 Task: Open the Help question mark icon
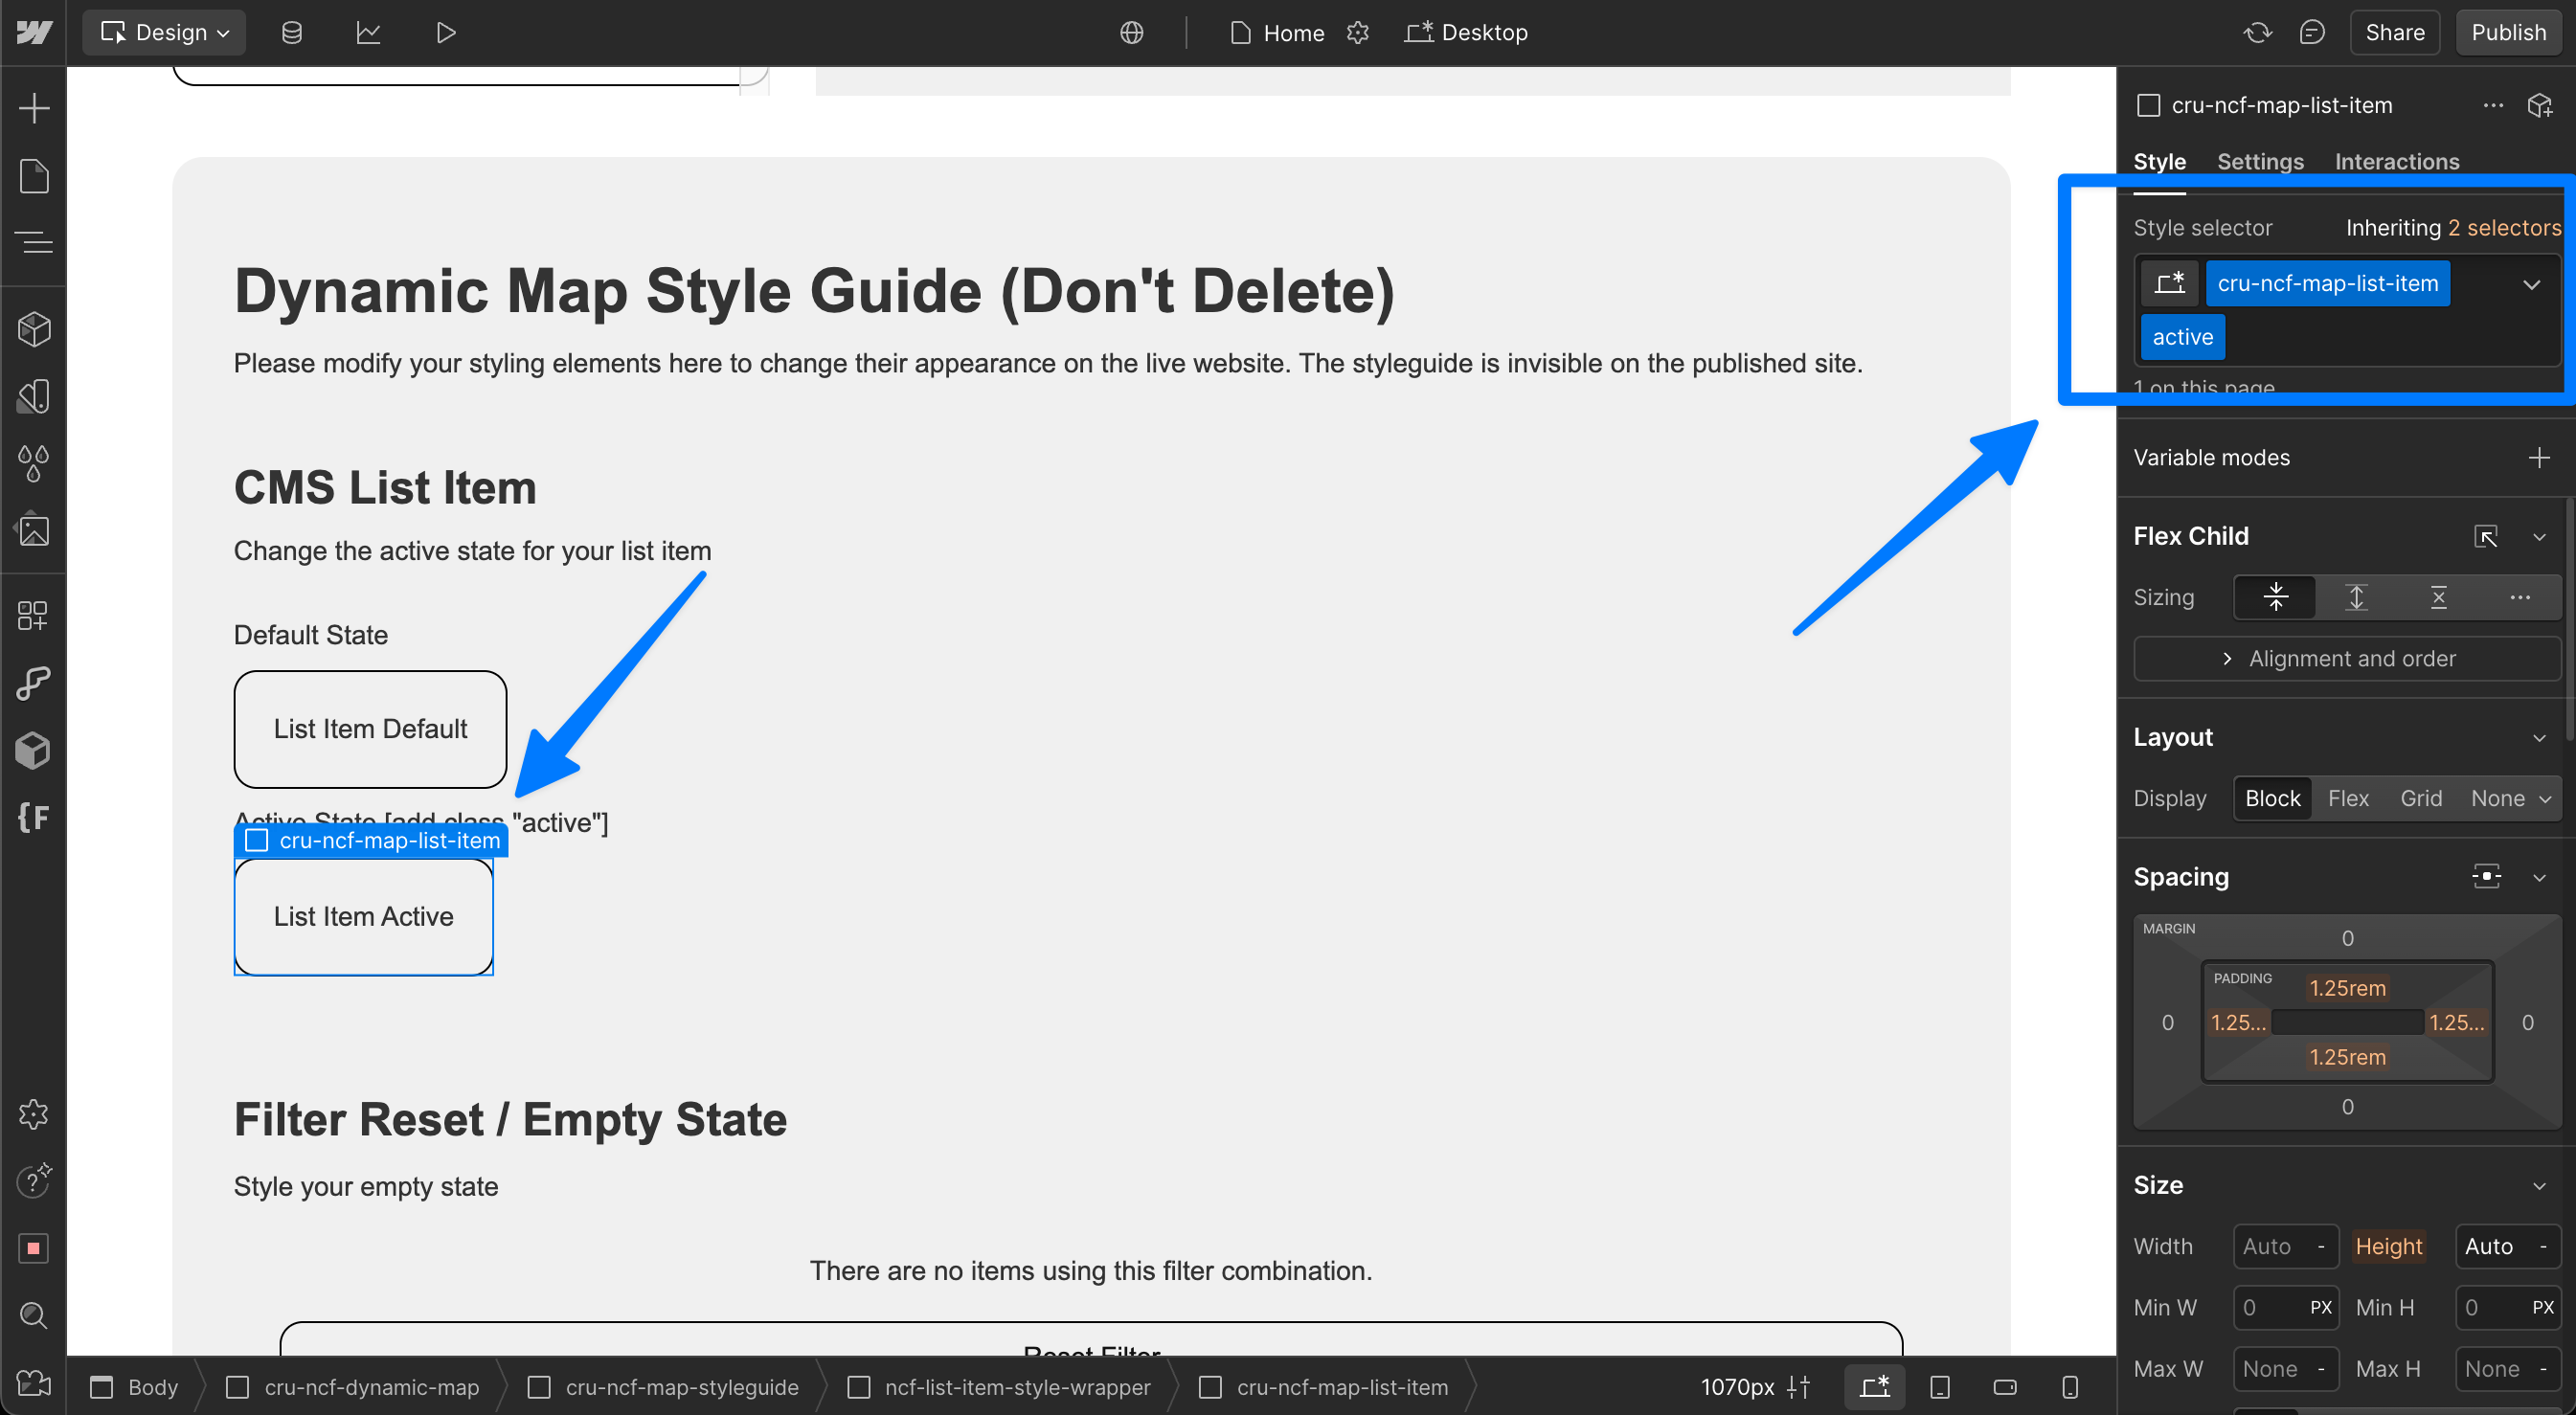pyautogui.click(x=34, y=1181)
